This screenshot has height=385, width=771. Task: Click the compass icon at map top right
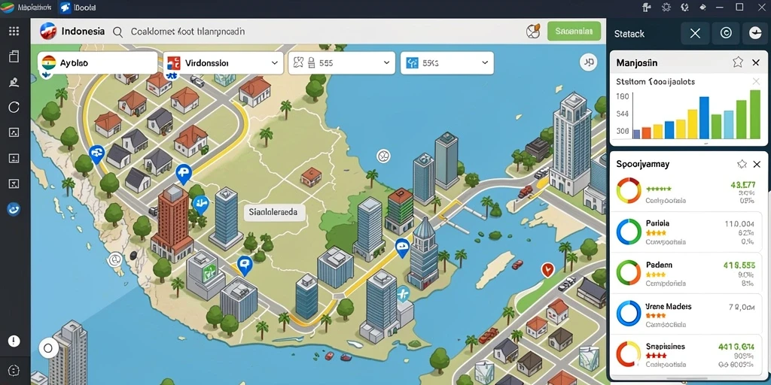tap(587, 62)
